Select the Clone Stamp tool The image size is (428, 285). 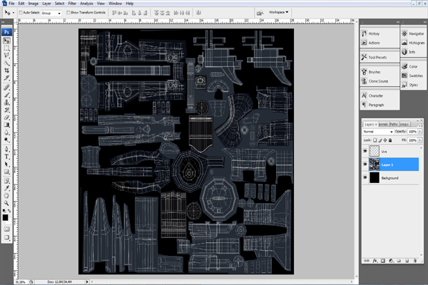coord(7,103)
